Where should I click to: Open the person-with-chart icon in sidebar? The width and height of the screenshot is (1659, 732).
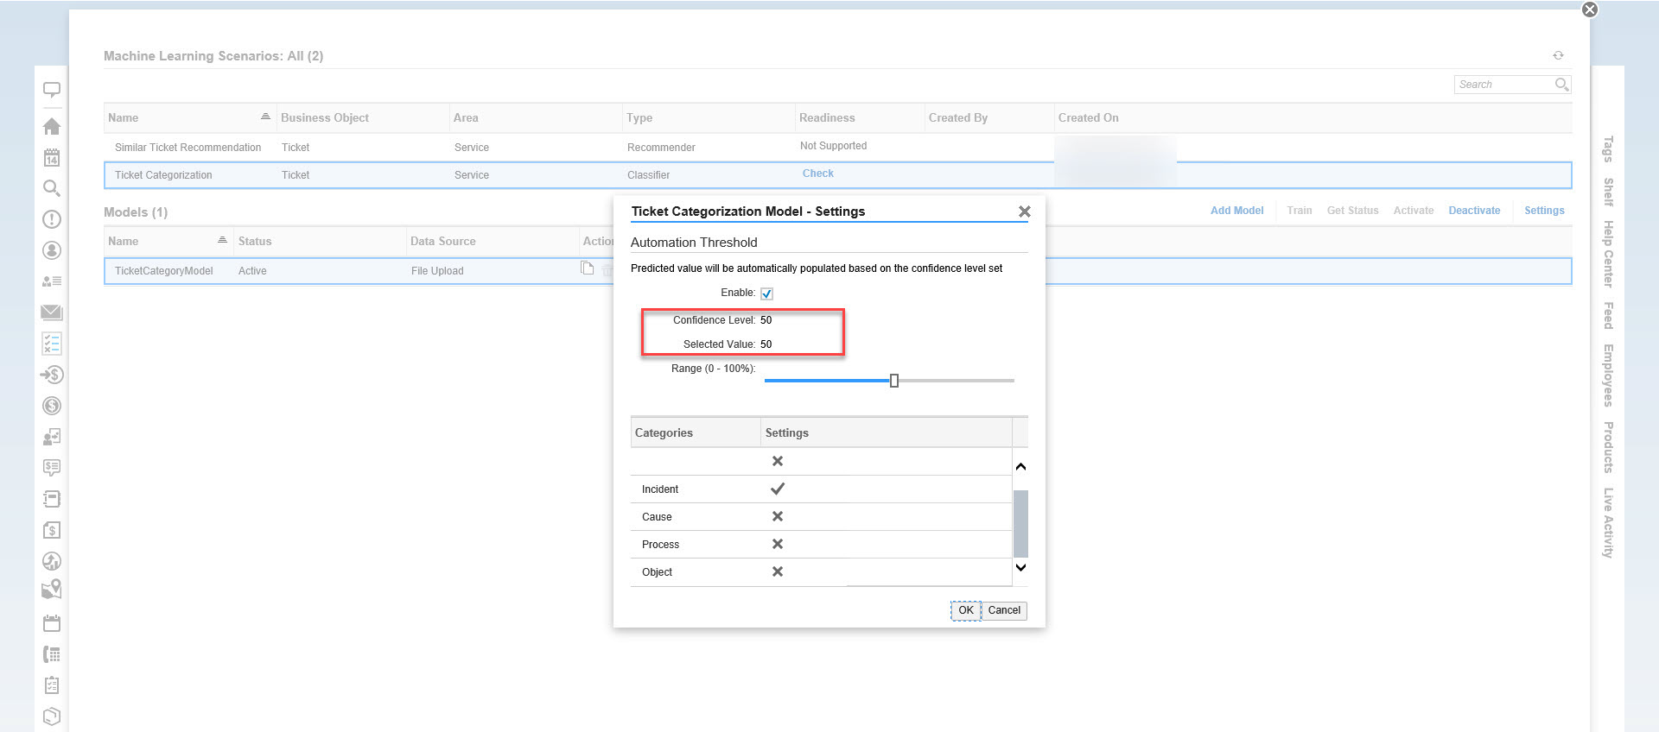[x=52, y=437]
